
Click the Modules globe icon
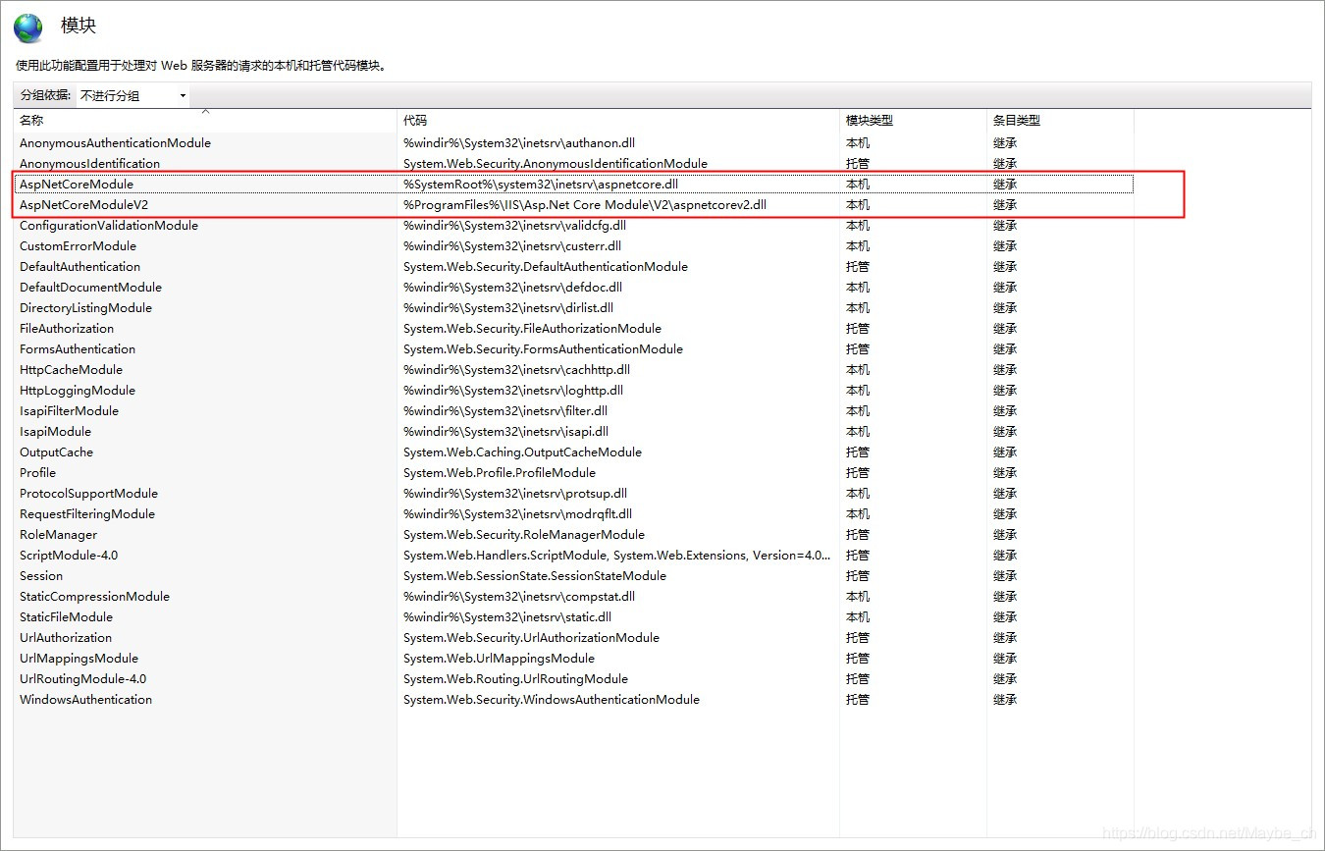click(28, 27)
